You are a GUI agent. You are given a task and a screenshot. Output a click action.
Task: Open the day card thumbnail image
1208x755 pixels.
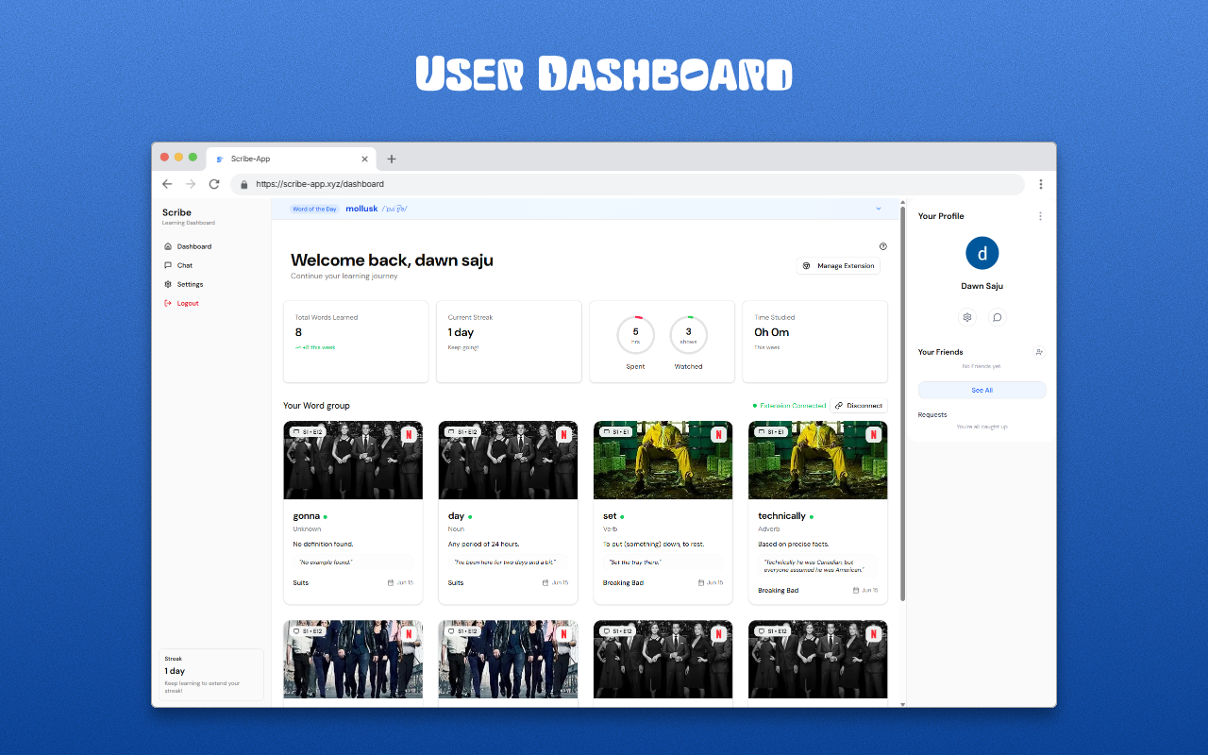tap(508, 460)
